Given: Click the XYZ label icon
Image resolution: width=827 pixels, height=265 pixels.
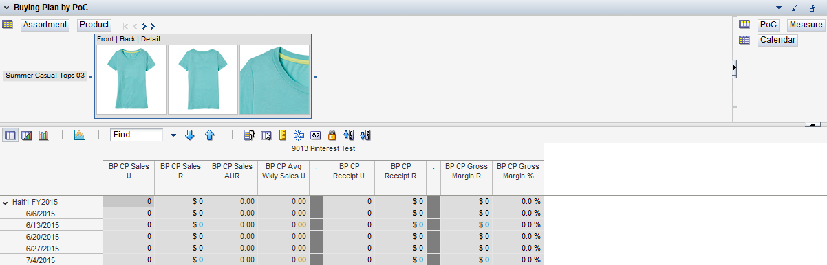Looking at the screenshot, I should [316, 135].
